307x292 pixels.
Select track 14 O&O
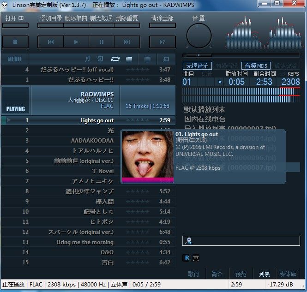[88, 252]
